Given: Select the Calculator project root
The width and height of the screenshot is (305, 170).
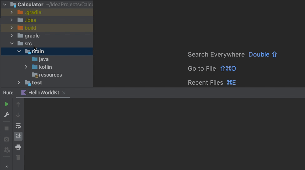Looking at the screenshot, I should coord(30,4).
